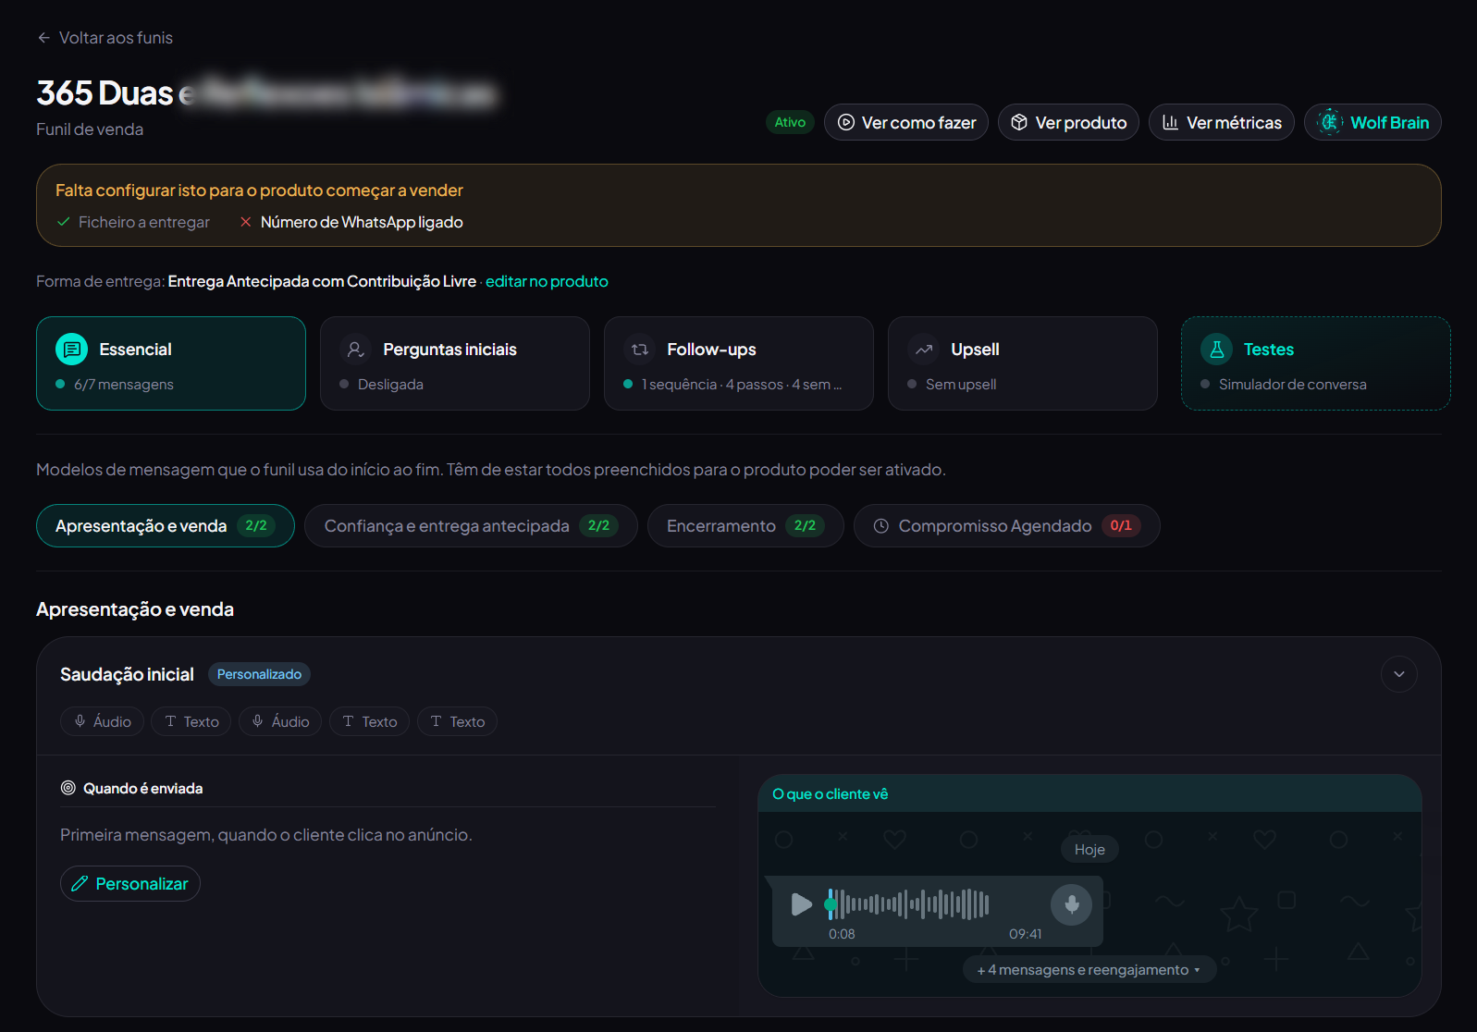
Task: Open the Testes conversation simulator
Action: pyautogui.click(x=1316, y=363)
